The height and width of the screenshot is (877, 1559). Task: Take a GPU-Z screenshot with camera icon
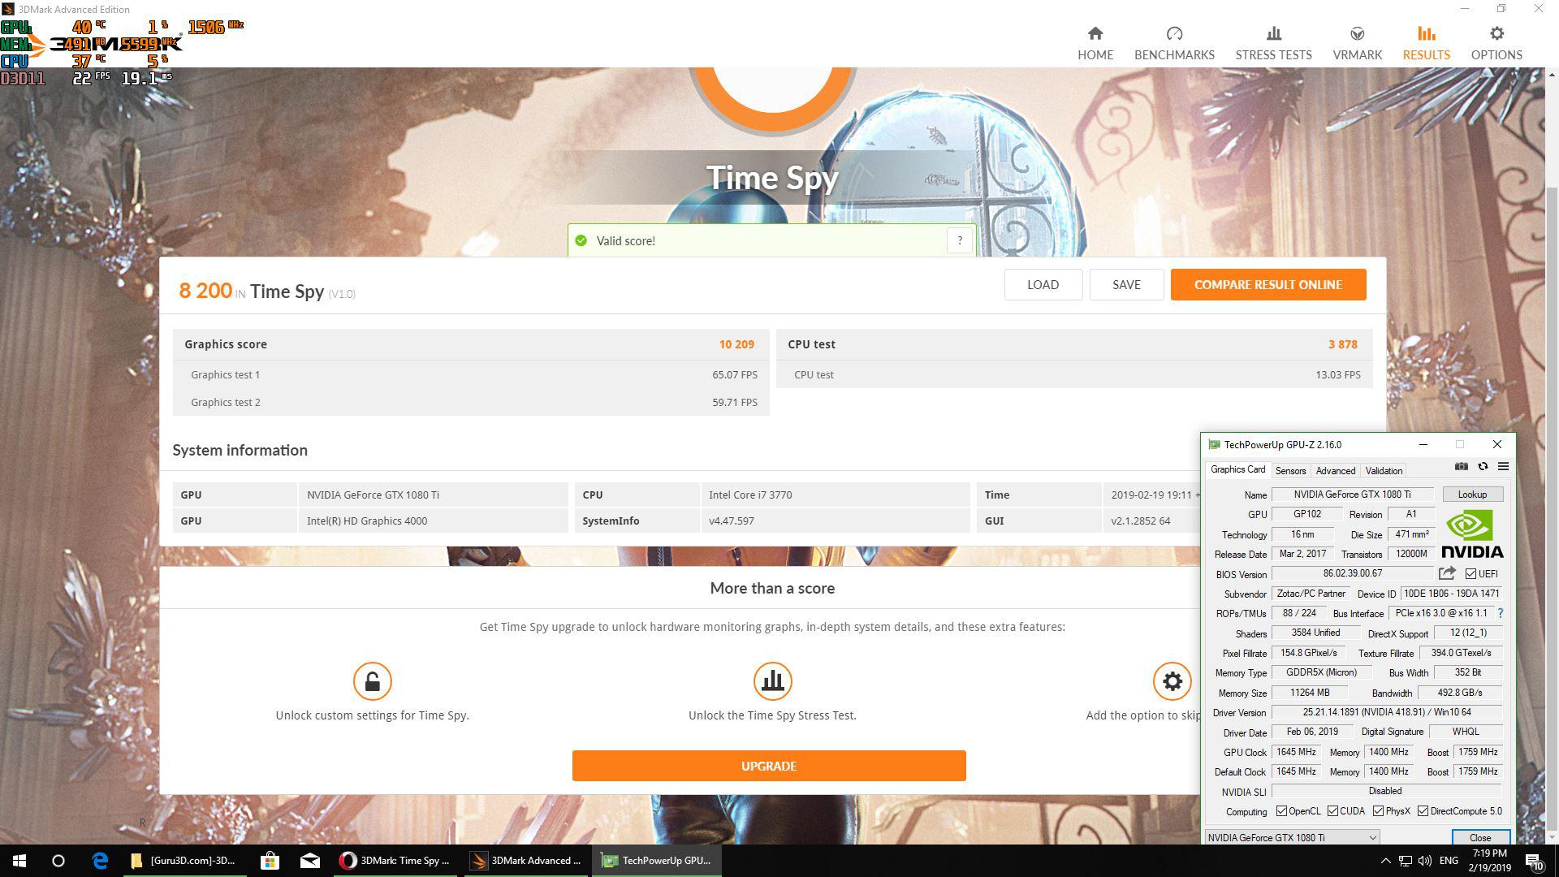(x=1461, y=466)
